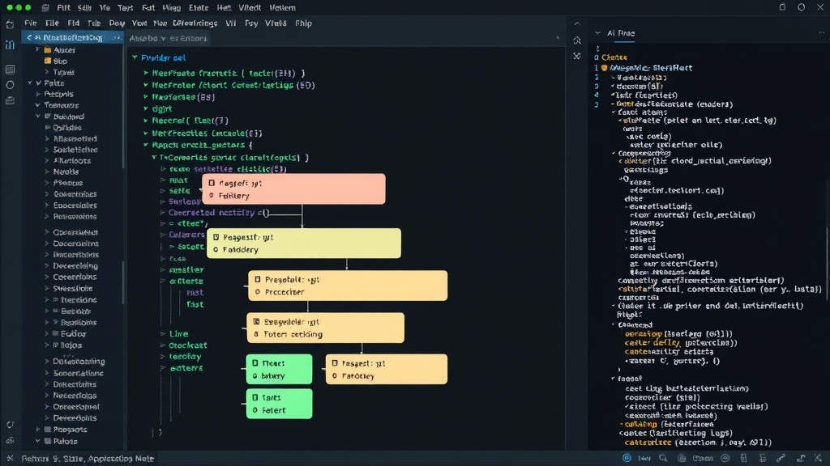Click the orange circle marker on line 1
Viewport: 830px width, 466px height.
pyautogui.click(x=604, y=68)
